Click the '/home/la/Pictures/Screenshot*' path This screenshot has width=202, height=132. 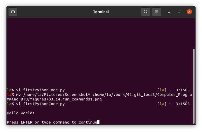coord(57,95)
